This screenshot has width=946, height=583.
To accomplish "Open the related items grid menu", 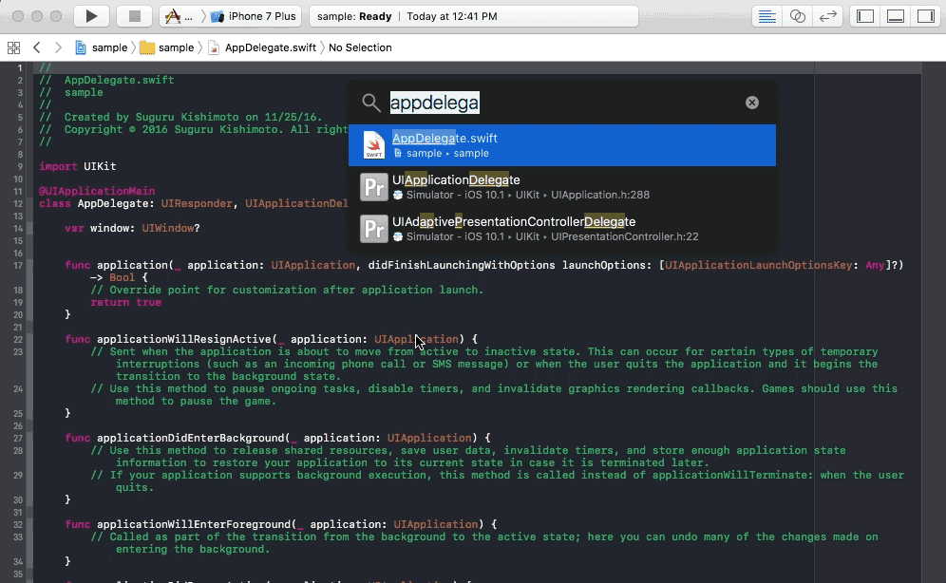I will click(x=13, y=47).
